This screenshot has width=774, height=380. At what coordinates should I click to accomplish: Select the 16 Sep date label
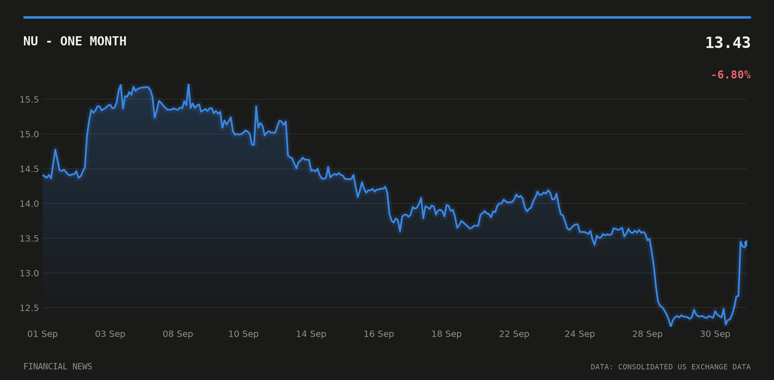coord(379,334)
